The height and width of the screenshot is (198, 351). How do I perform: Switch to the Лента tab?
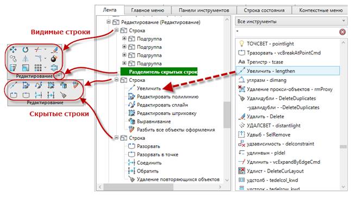110,10
